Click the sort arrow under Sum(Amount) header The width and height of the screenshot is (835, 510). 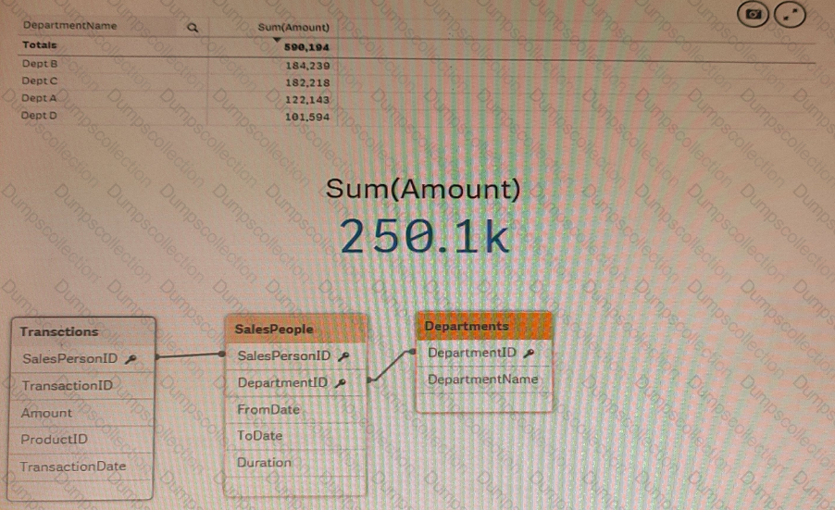(275, 38)
